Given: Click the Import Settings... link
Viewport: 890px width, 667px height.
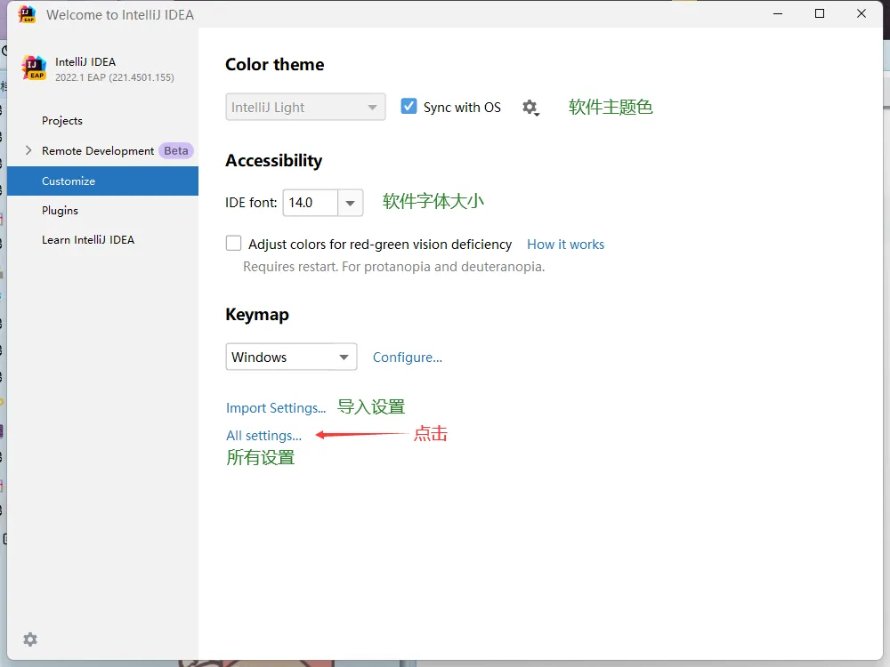Looking at the screenshot, I should 276,408.
